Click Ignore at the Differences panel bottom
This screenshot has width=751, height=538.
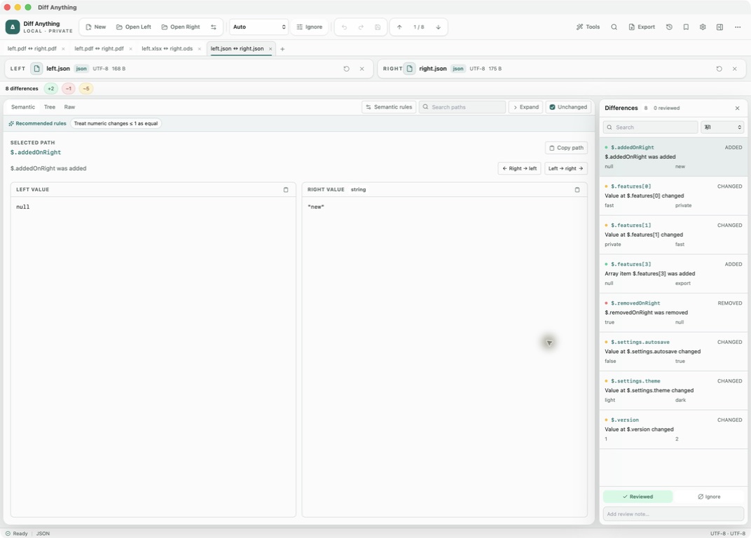[709, 497]
